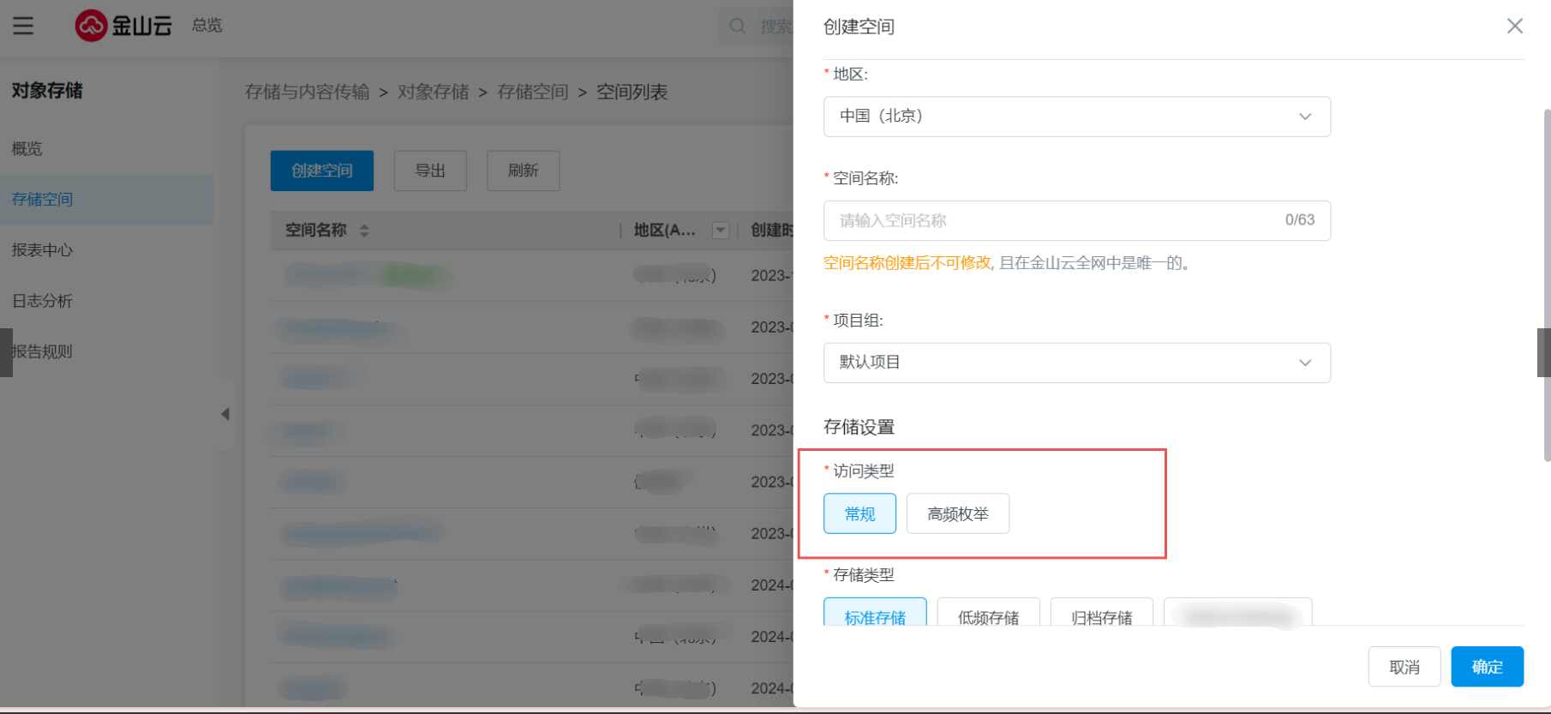
Task: Click the 取消 cancel button
Action: 1404,667
